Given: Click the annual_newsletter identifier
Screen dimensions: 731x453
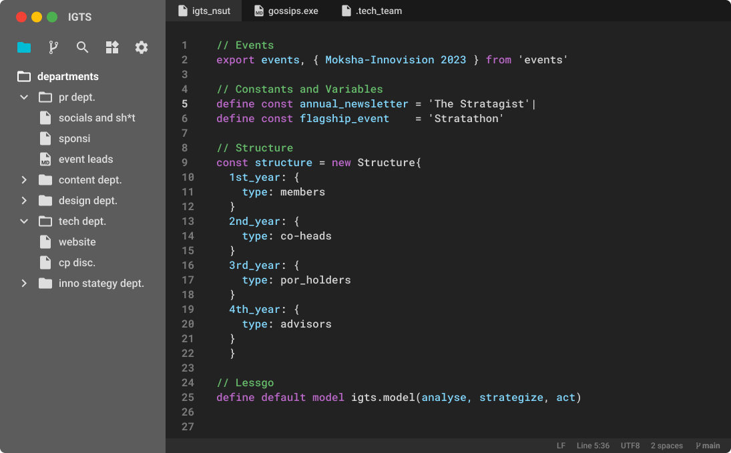Looking at the screenshot, I should [354, 104].
